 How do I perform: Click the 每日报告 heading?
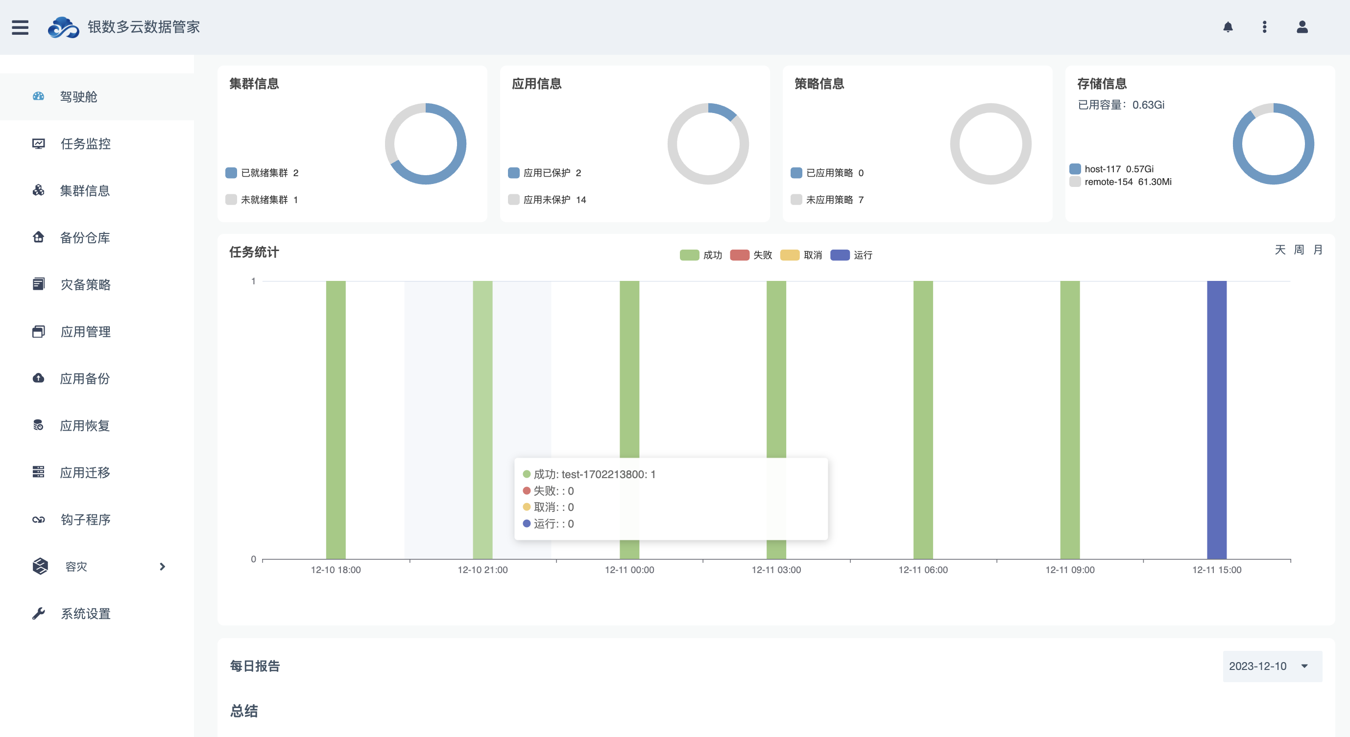coord(255,666)
